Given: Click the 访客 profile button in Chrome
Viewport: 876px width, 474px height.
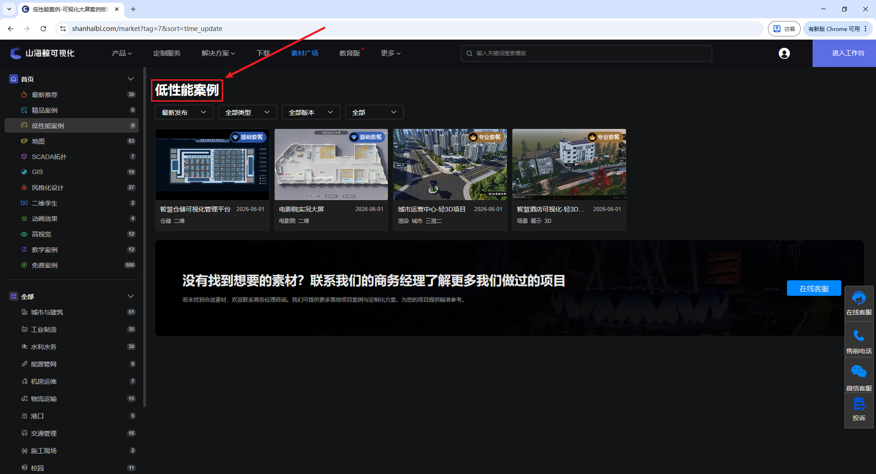Looking at the screenshot, I should pos(784,29).
